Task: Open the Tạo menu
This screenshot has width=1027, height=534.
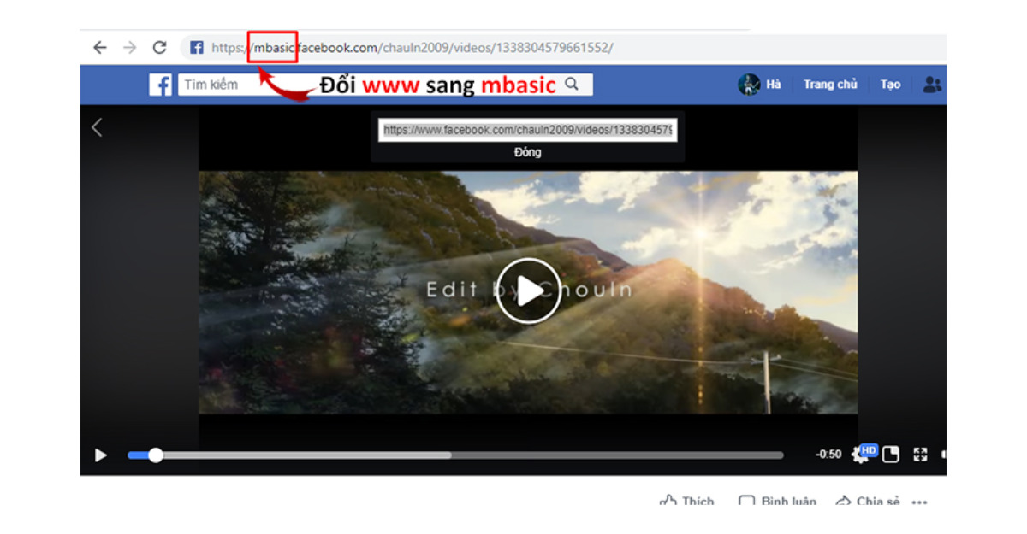Action: point(890,85)
